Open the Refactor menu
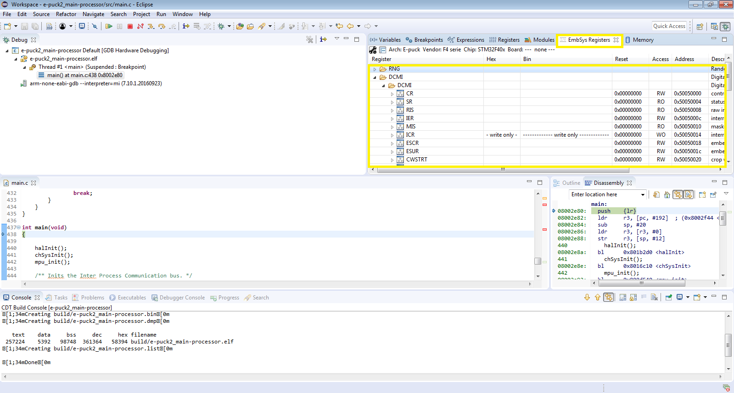The height and width of the screenshot is (393, 734). pos(66,14)
